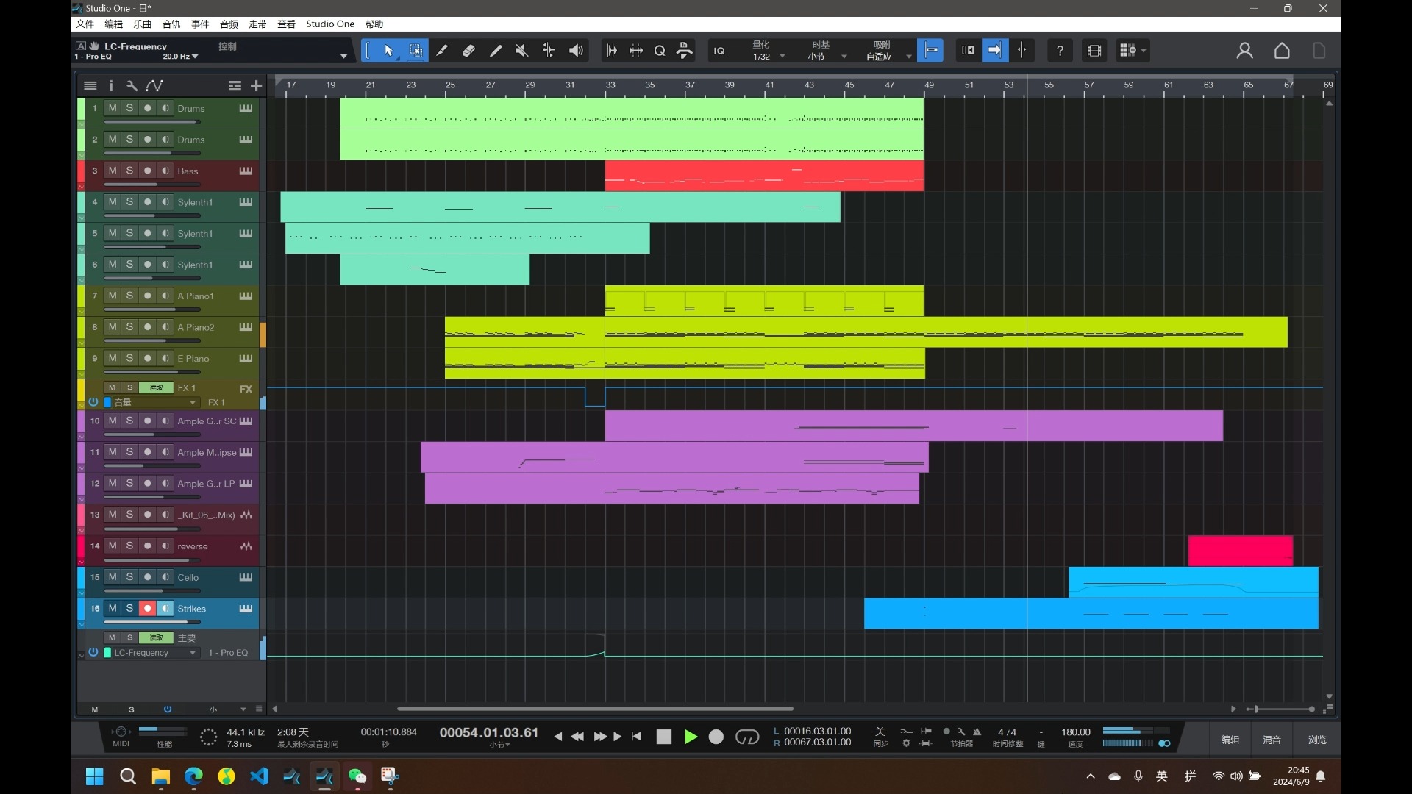The image size is (1412, 794).
Task: Open track list icon in track header
Action: [90, 86]
